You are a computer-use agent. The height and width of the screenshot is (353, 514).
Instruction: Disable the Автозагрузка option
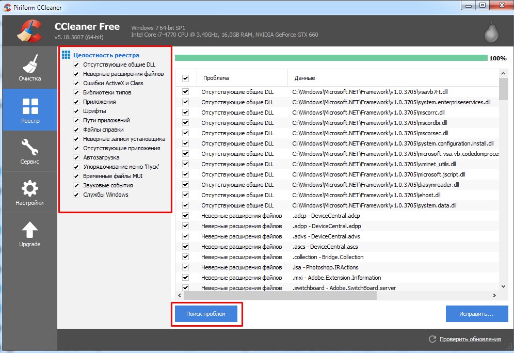(76, 157)
